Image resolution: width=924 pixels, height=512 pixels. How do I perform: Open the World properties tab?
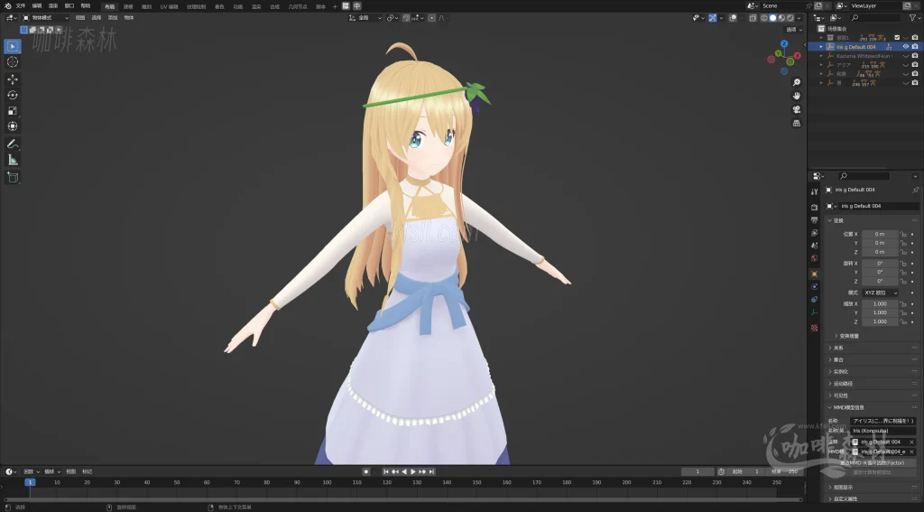815,258
